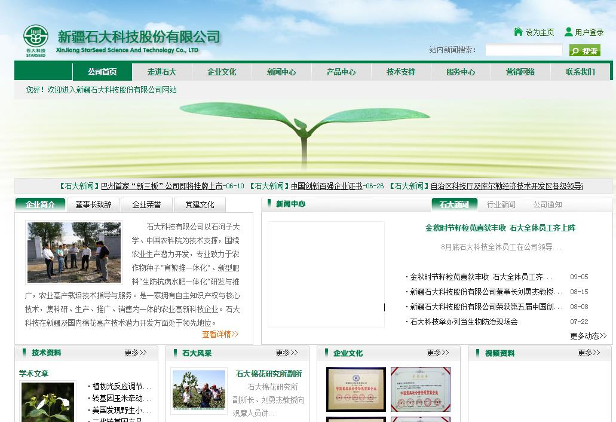Open the 走进石大 navigation item
616x422 pixels.
coord(162,72)
